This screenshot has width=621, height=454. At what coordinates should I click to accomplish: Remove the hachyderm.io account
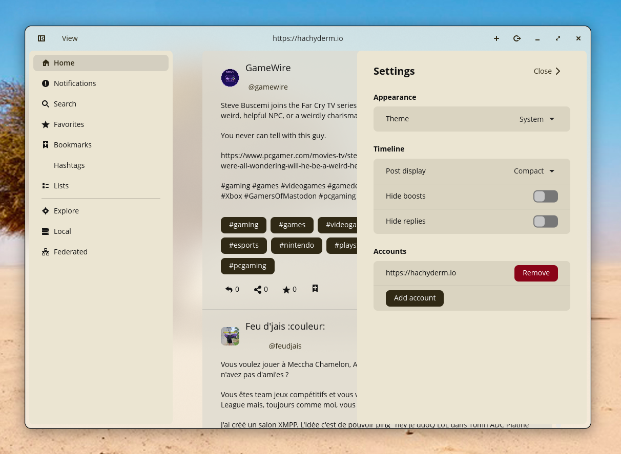536,273
